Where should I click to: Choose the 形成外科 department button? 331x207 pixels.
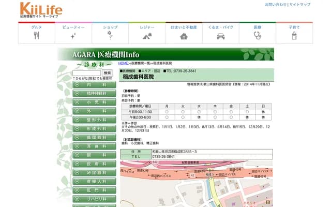tap(94, 129)
